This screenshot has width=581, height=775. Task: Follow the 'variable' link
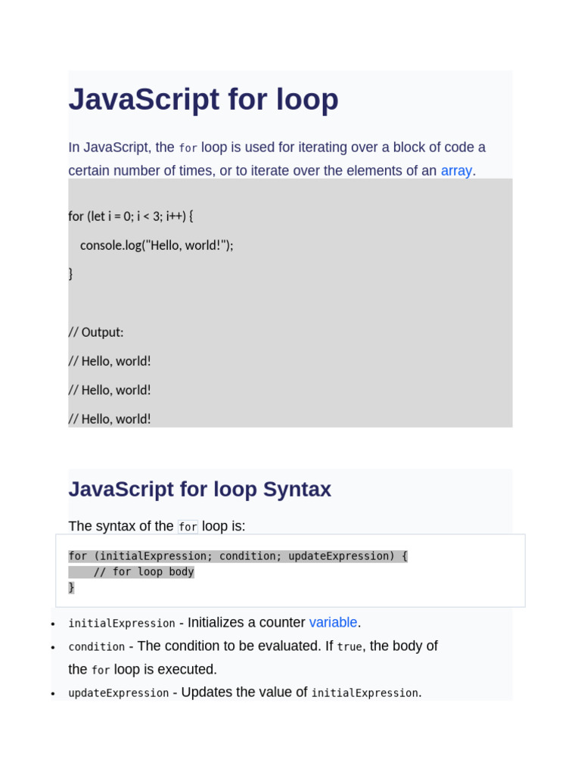[x=333, y=622]
